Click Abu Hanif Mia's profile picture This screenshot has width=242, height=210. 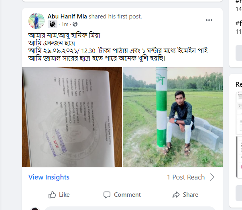(36, 20)
